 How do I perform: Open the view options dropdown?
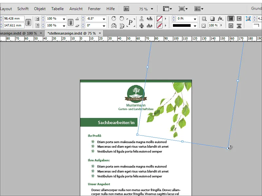click(167, 9)
